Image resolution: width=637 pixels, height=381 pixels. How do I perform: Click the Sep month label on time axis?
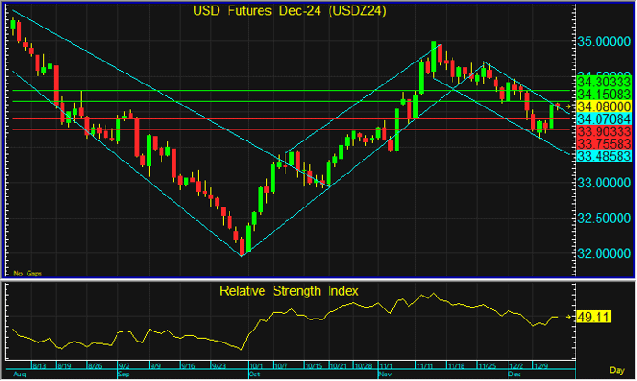(x=124, y=375)
